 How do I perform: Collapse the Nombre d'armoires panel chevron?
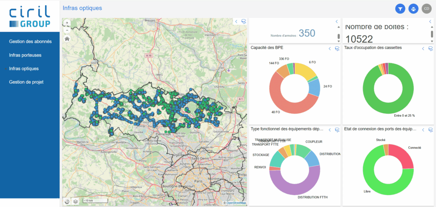click(x=336, y=21)
